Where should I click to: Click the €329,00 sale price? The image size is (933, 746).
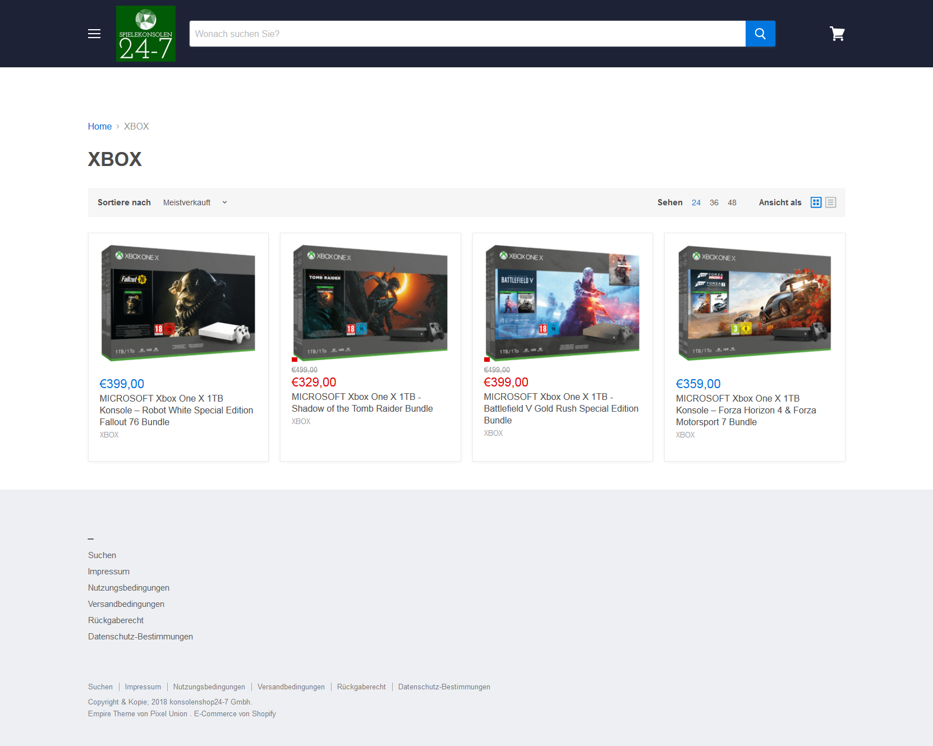pyautogui.click(x=314, y=383)
